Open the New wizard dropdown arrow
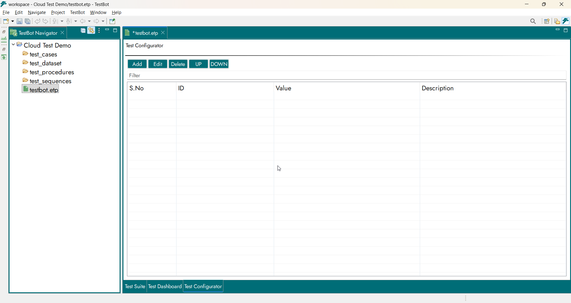 pos(12,21)
